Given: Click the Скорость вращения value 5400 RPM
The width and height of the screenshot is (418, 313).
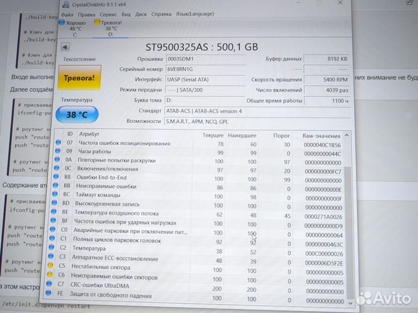Looking at the screenshot, I should point(326,79).
